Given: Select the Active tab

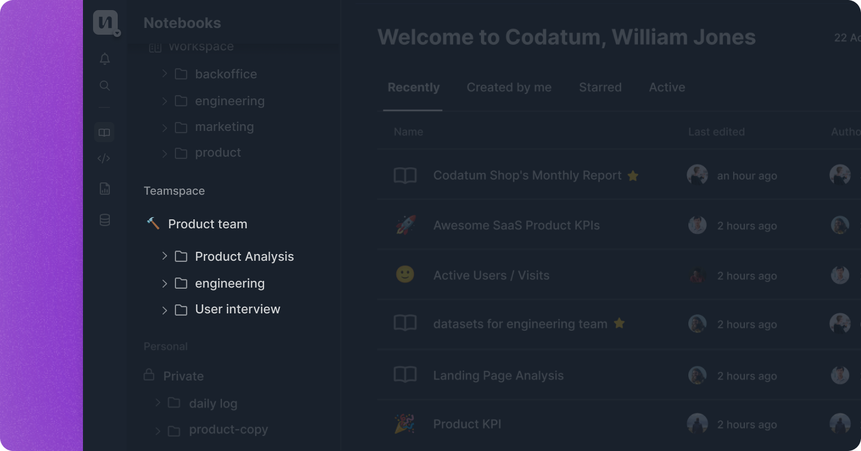Looking at the screenshot, I should (666, 87).
